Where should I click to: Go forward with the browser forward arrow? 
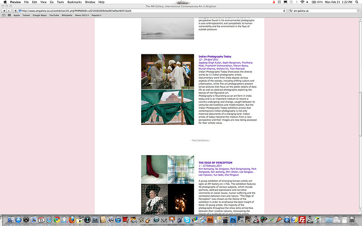pyautogui.click(x=9, y=11)
